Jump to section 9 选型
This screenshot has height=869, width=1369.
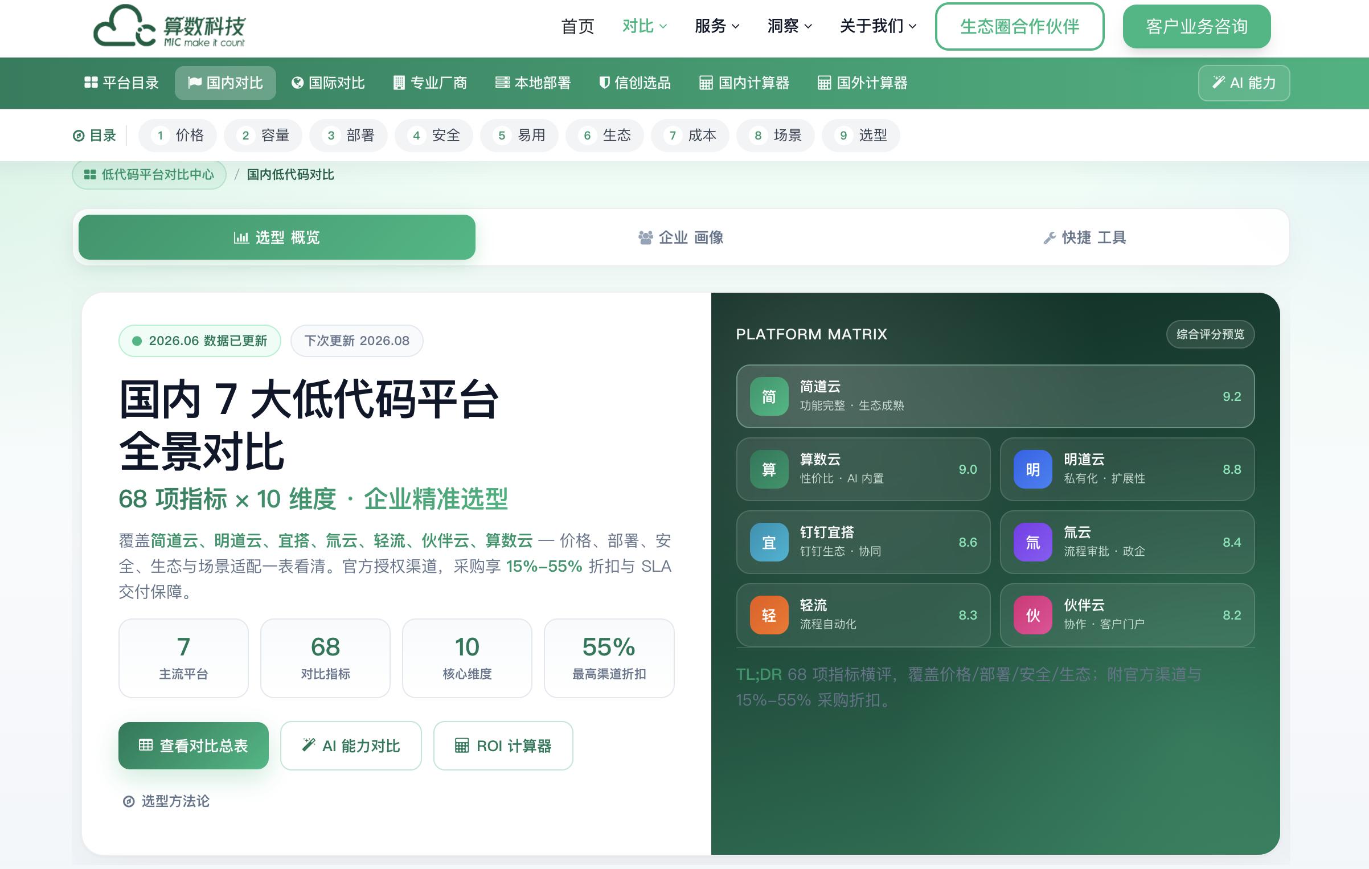(x=861, y=136)
